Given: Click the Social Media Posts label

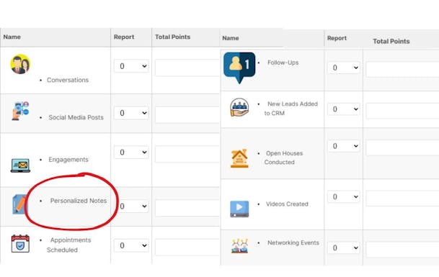Looking at the screenshot, I should click(x=76, y=117).
